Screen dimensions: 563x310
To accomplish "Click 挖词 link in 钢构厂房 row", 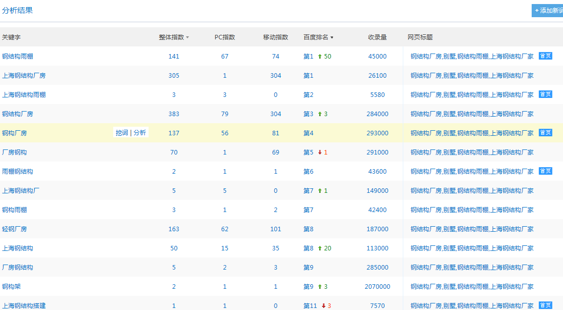I will pyautogui.click(x=122, y=133).
